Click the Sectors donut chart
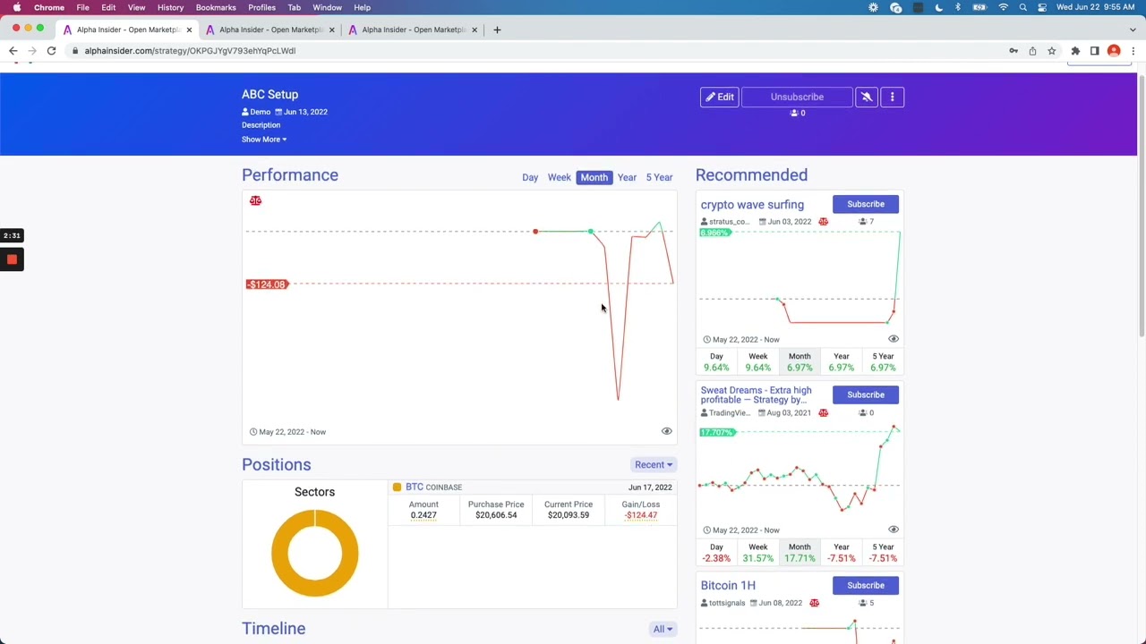 pos(314,553)
